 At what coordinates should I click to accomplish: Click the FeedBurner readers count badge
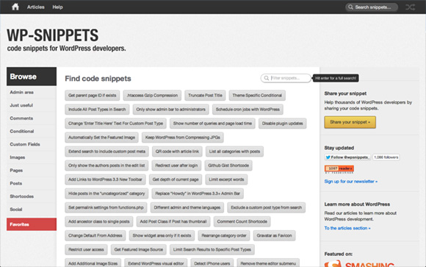(339, 168)
